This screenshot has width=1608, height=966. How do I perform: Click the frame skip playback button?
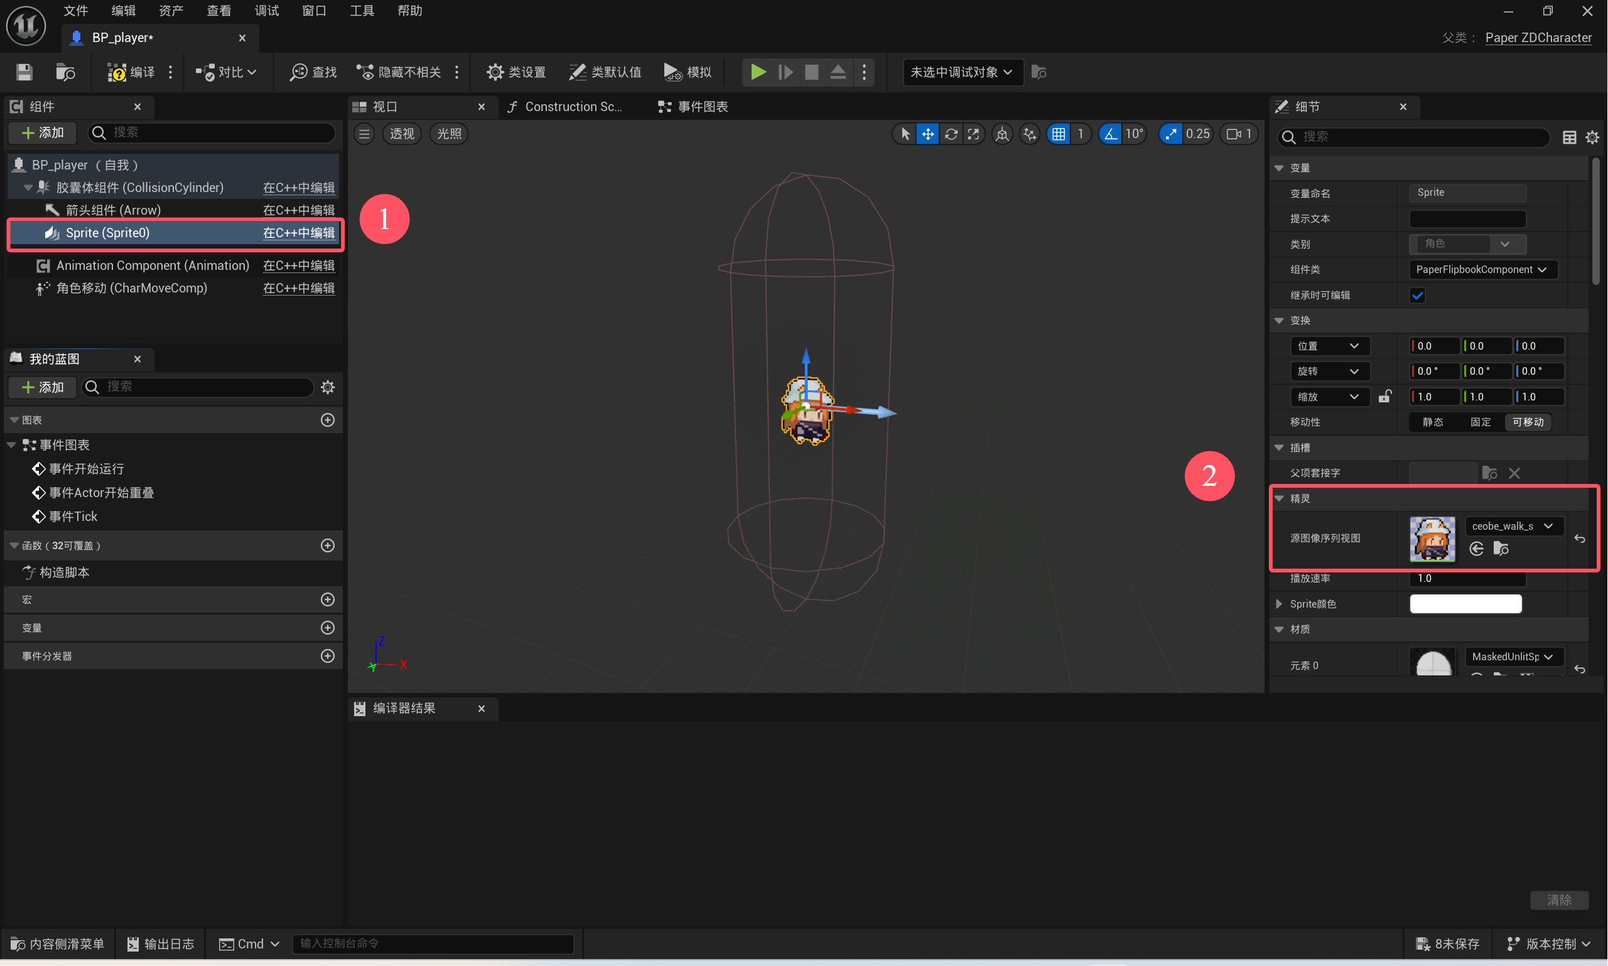[x=785, y=72]
